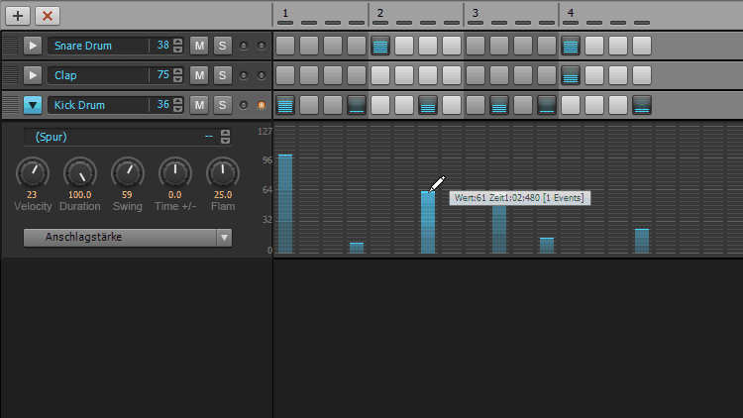This screenshot has height=418, width=743.
Task: Solo the Kick Drum lane
Action: 222,105
